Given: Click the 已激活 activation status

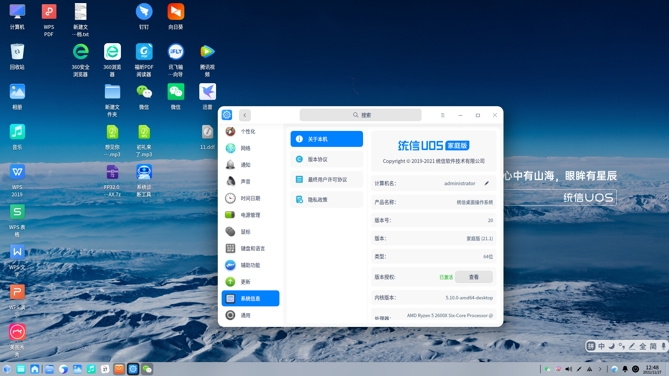Looking at the screenshot, I should [446, 277].
